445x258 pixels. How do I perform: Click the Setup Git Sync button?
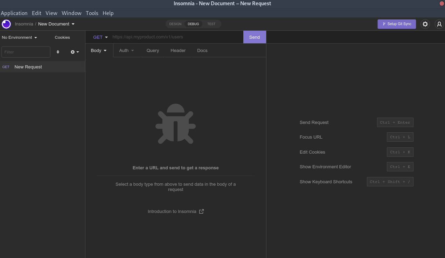point(397,24)
